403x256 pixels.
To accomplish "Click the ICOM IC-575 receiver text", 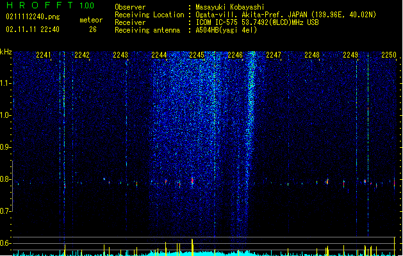I will (258, 22).
